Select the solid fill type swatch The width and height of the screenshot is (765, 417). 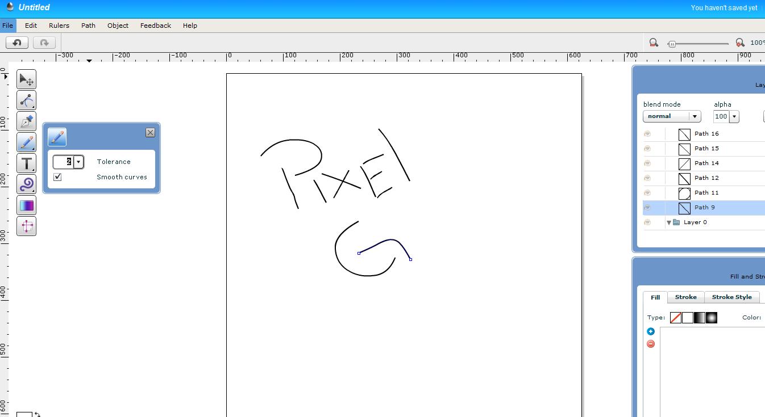[688, 318]
